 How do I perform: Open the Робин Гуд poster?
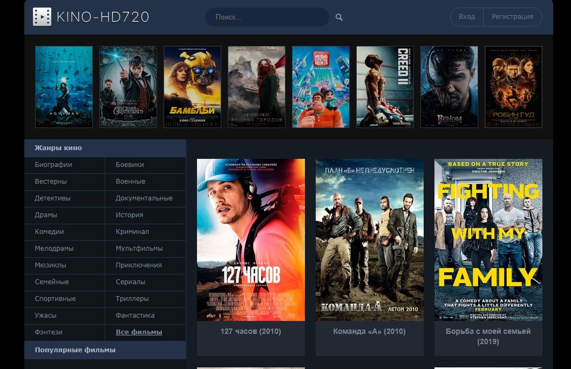coord(513,87)
